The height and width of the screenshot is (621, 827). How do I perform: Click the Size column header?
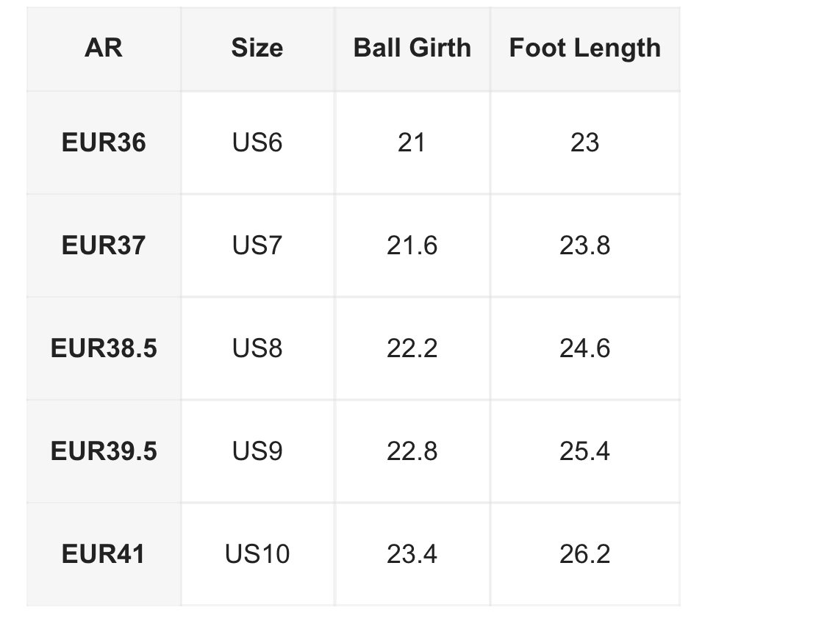pos(257,49)
